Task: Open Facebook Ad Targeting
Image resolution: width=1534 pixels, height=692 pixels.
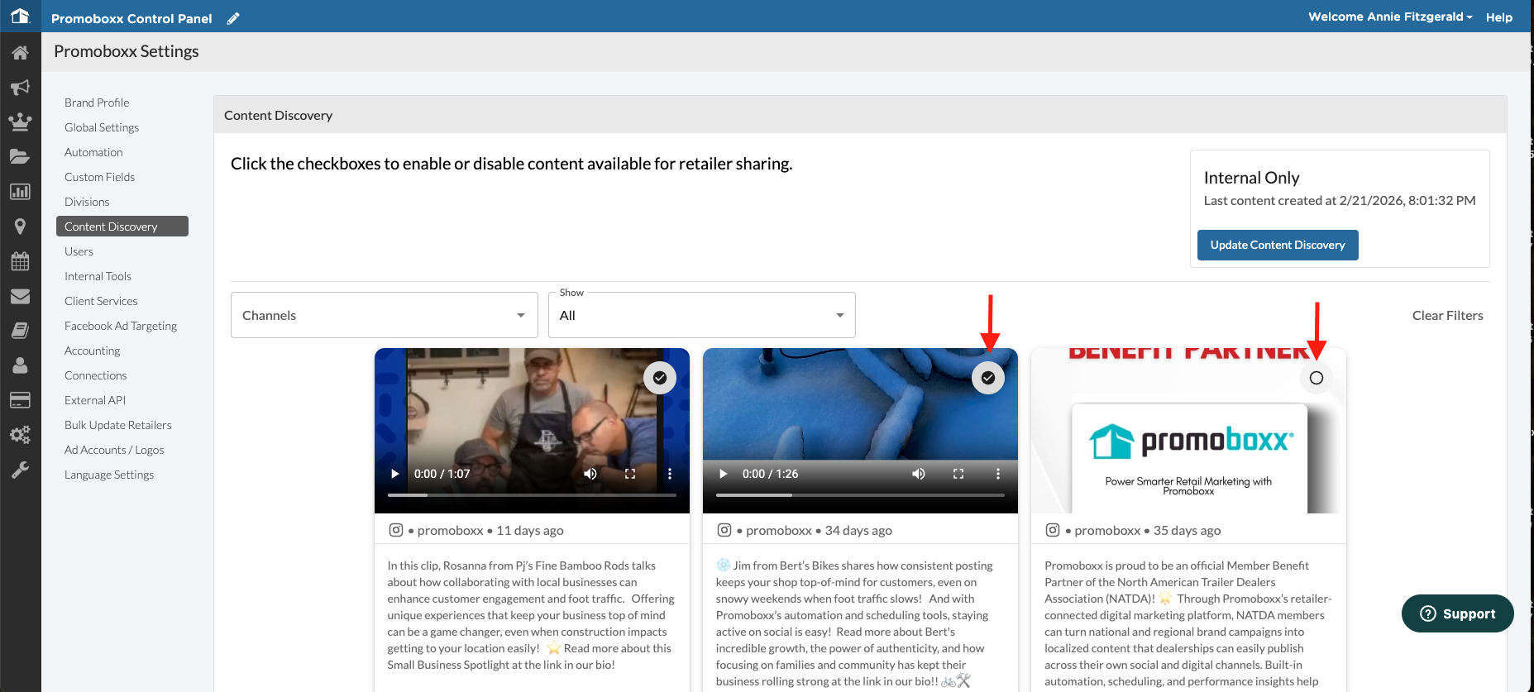Action: coord(121,326)
